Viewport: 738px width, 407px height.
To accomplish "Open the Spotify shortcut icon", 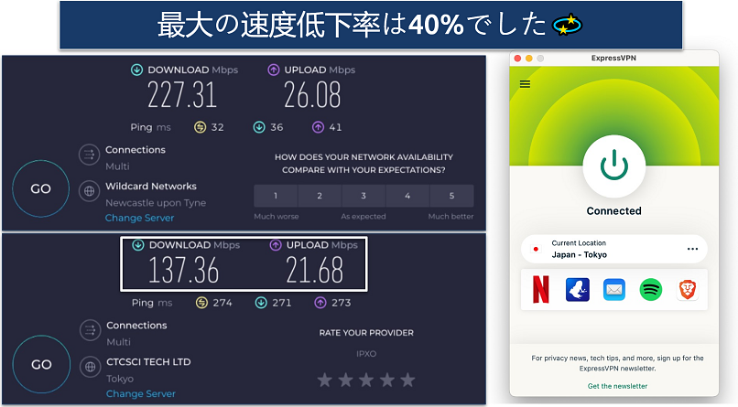I will point(650,290).
